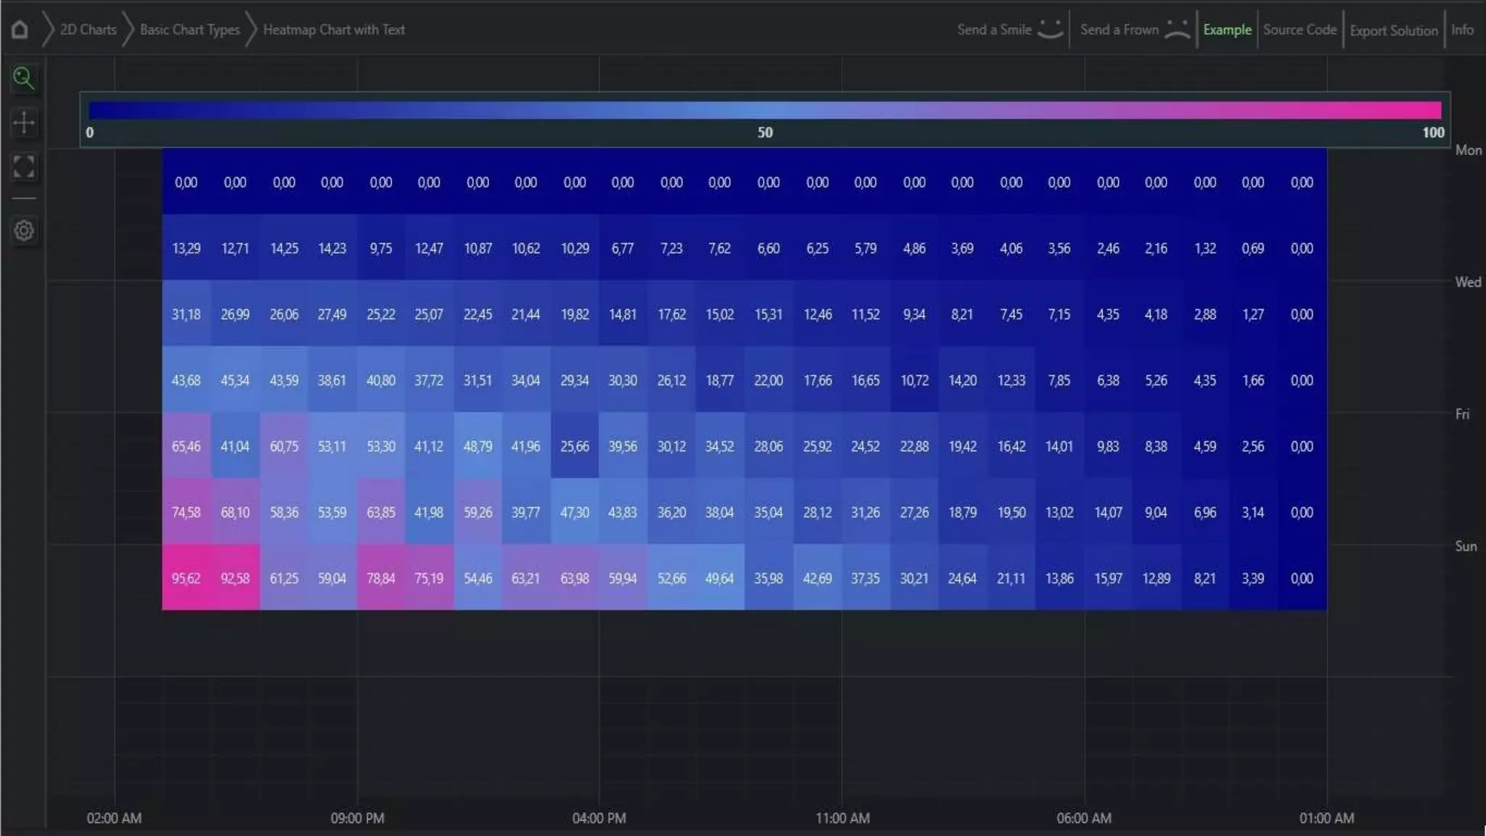Click the heatmap cell showing 65,46

coord(186,446)
